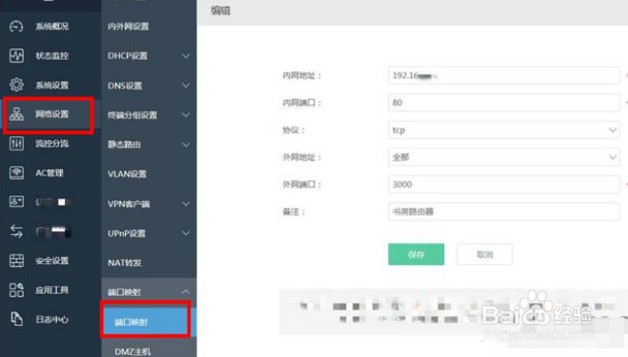Image resolution: width=628 pixels, height=357 pixels.
Task: Click the swap arrows sidebar icon
Action: (x=16, y=231)
